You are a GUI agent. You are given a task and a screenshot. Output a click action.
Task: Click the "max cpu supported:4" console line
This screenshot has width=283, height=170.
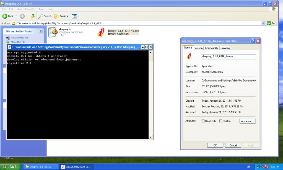24,53
